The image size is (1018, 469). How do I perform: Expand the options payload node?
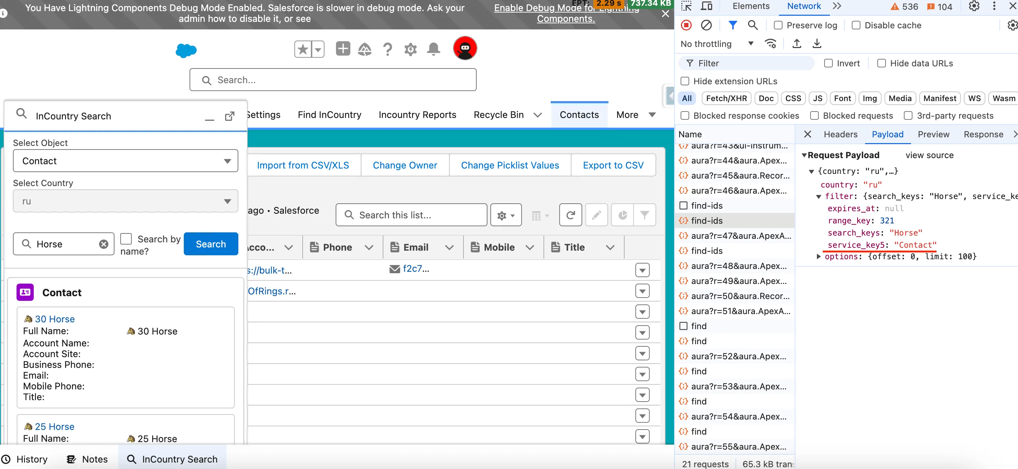pyautogui.click(x=818, y=257)
